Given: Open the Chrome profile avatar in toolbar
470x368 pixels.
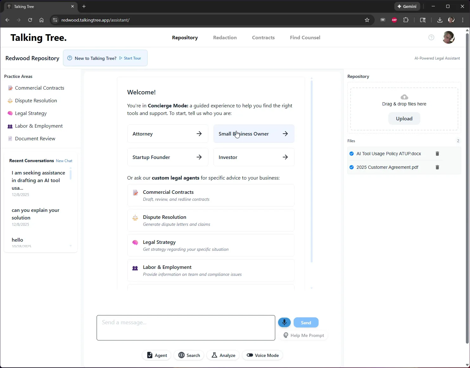Looking at the screenshot, I should [451, 20].
